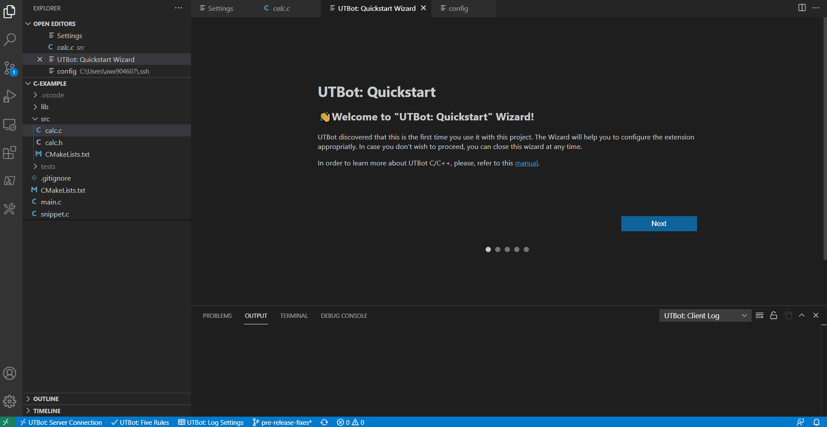Switch branch pre-release-fixes* in status bar
This screenshot has height=427, width=827.
282,422
